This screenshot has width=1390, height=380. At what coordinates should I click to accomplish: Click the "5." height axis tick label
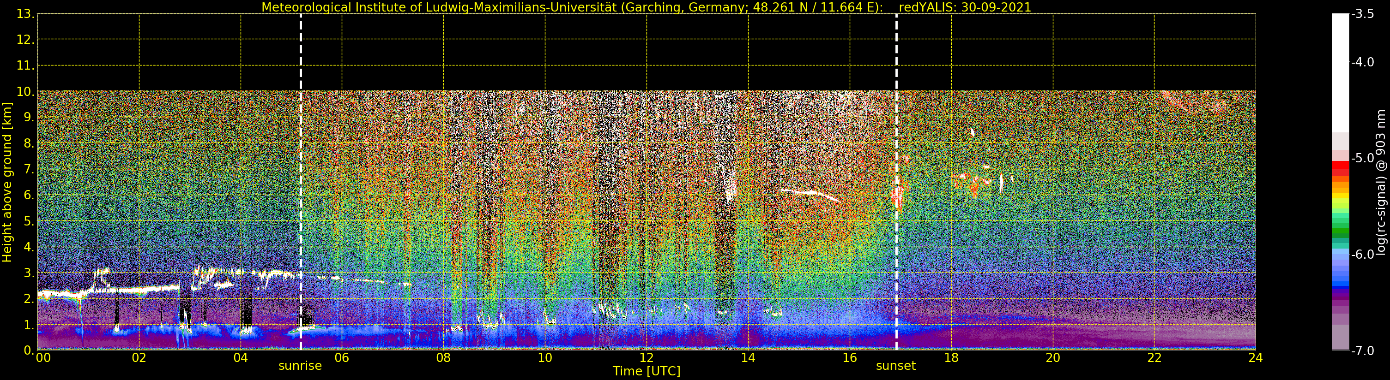pyautogui.click(x=29, y=221)
